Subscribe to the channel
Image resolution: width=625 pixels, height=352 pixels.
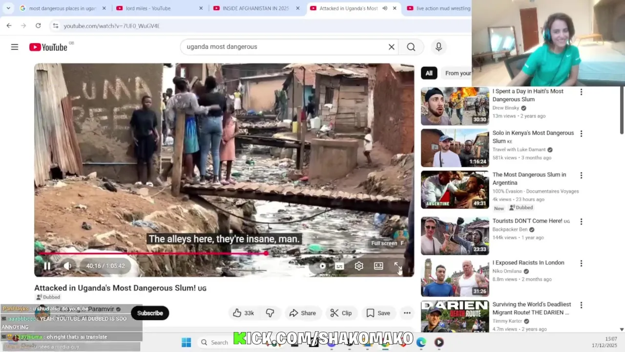tap(150, 313)
